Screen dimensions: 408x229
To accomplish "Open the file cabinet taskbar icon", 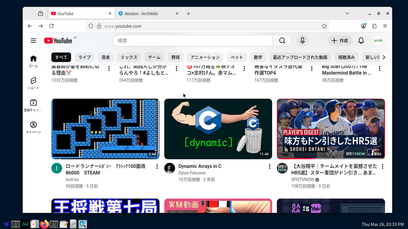I will [x=73, y=224].
